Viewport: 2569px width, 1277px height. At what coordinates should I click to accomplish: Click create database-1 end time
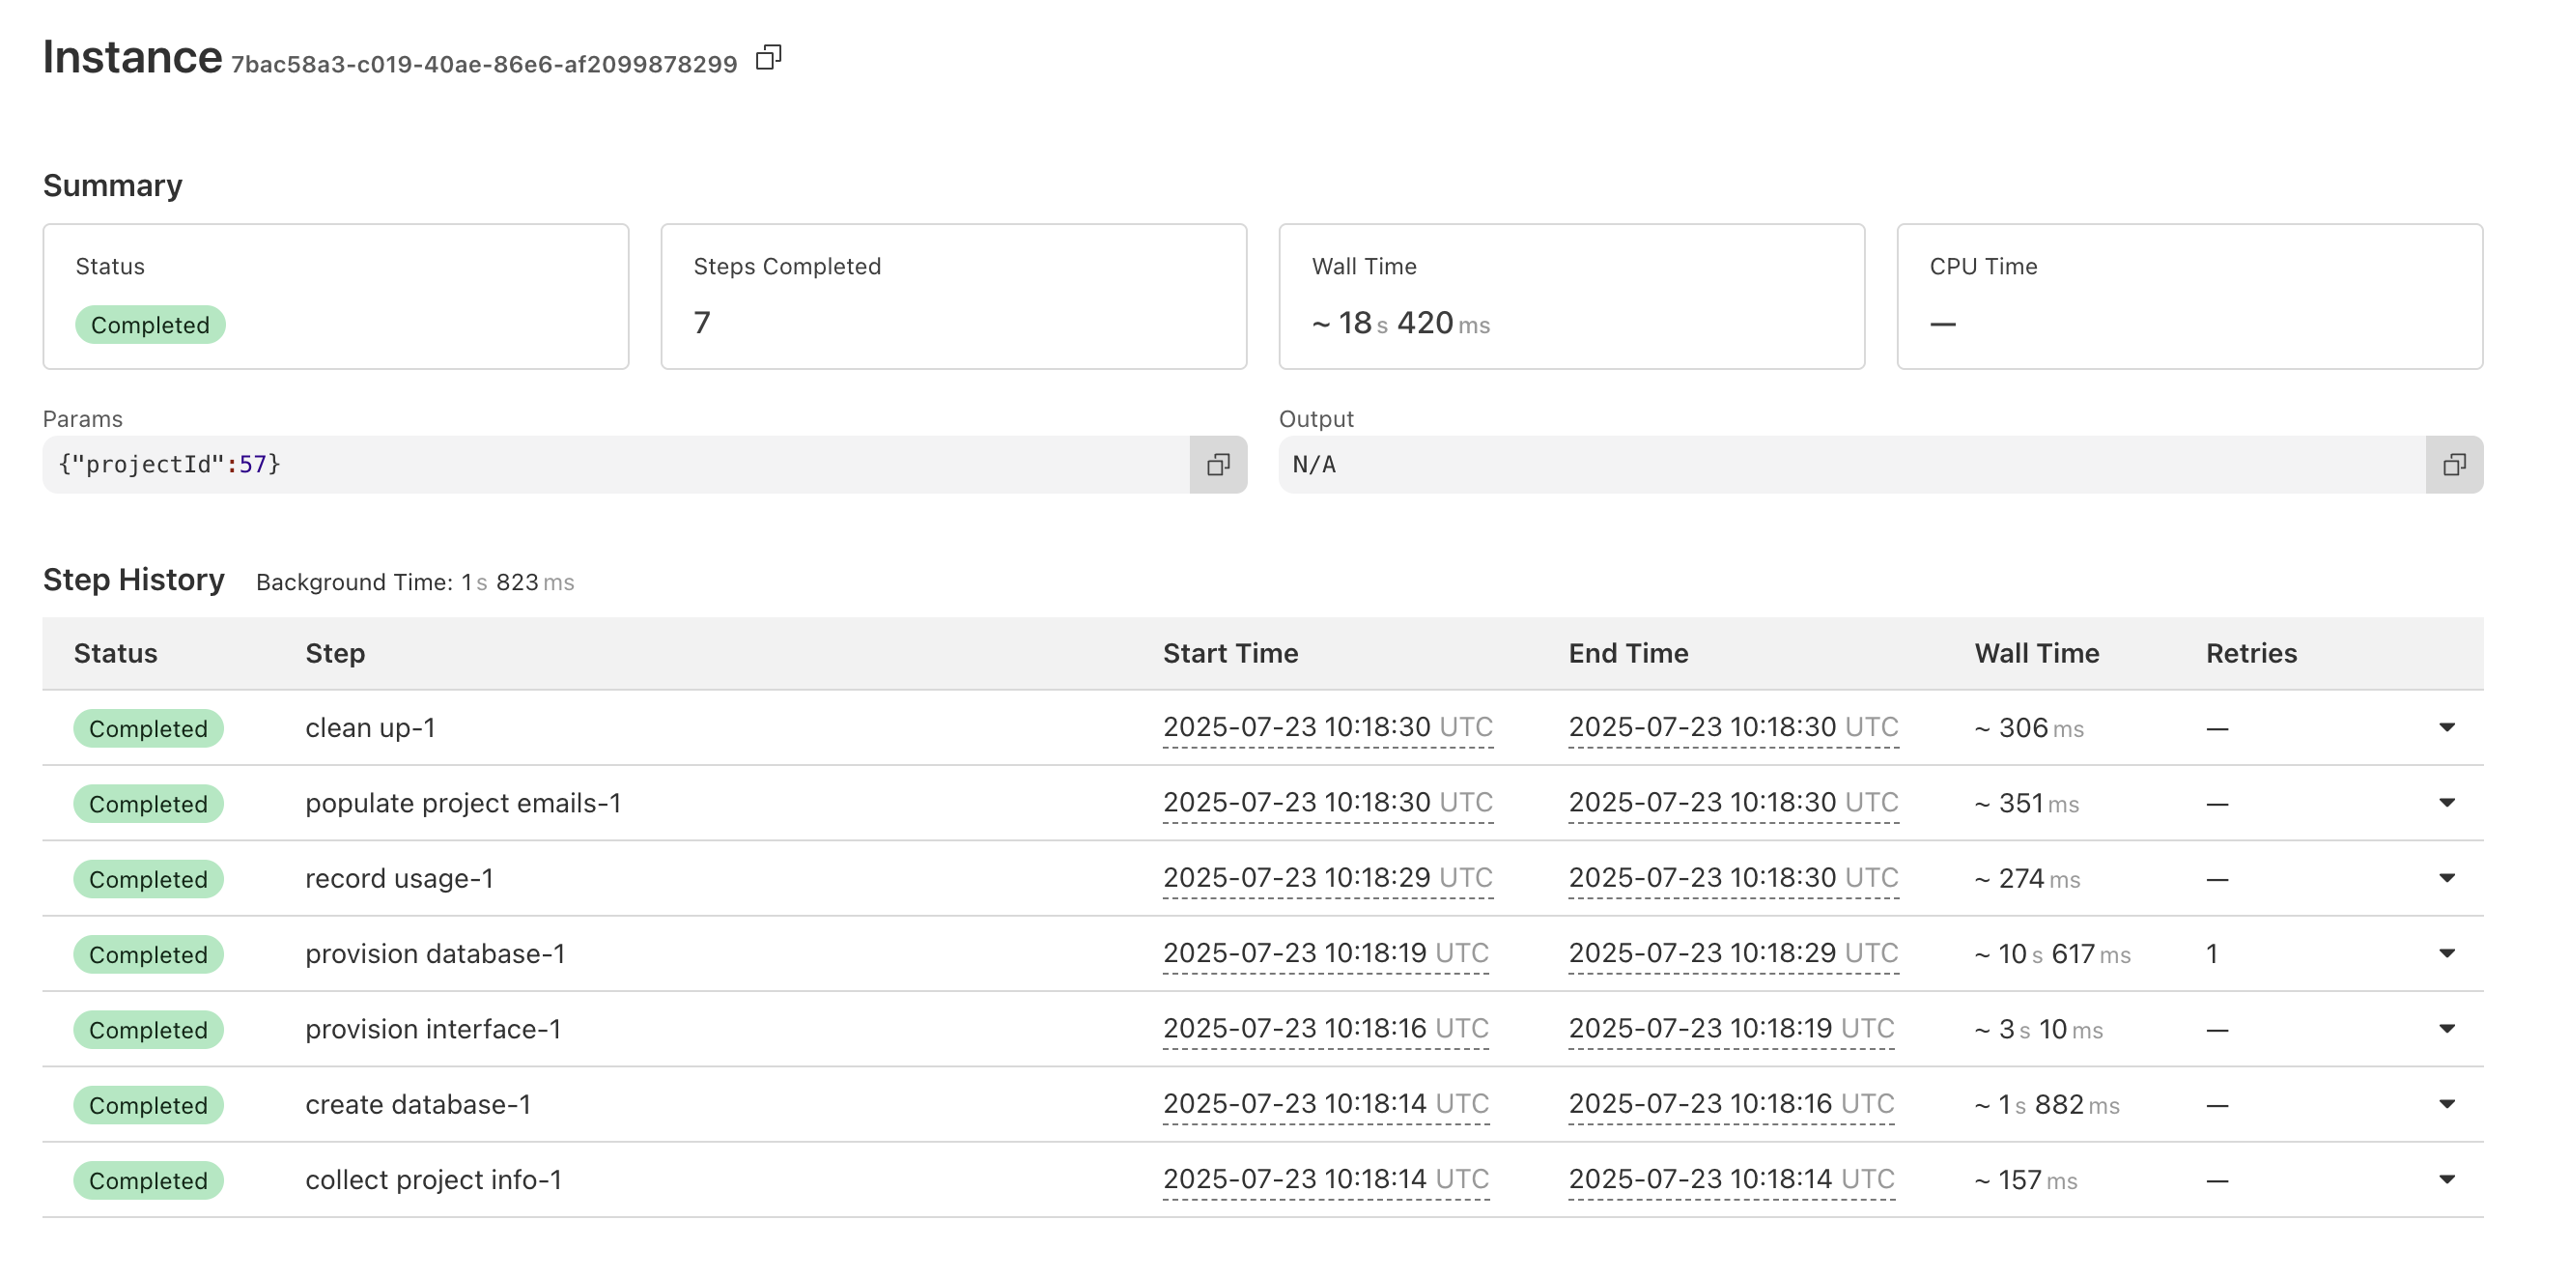[x=1731, y=1104]
